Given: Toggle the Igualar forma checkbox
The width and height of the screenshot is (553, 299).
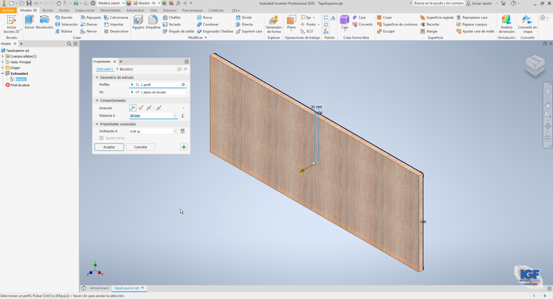Looking at the screenshot, I should point(102,138).
